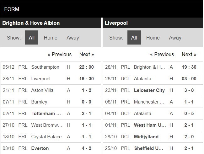View Midtjylland 2 - 0 UCL result
Viewport: 204px width, 154px height.
coord(146,137)
